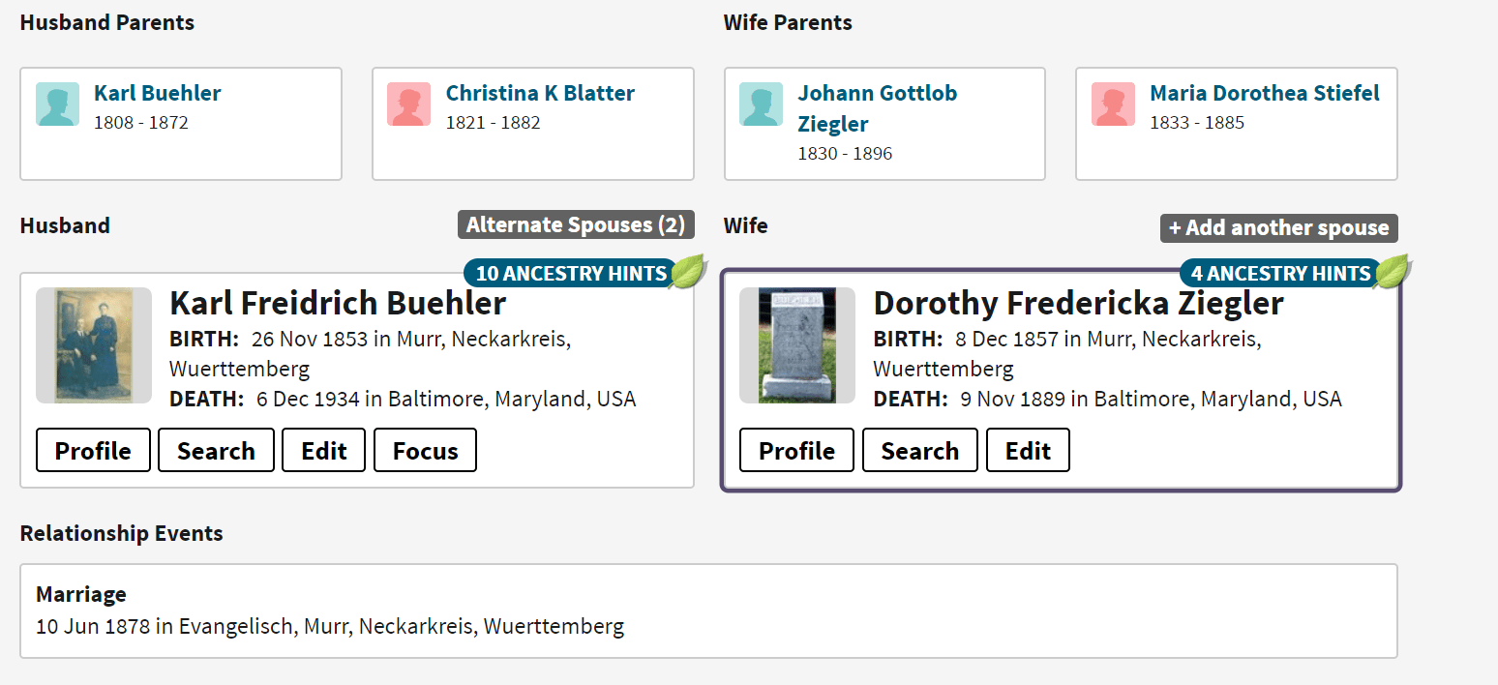Click Karl Freidrich Buehler's photo thumbnail
This screenshot has width=1498, height=685.
click(94, 345)
